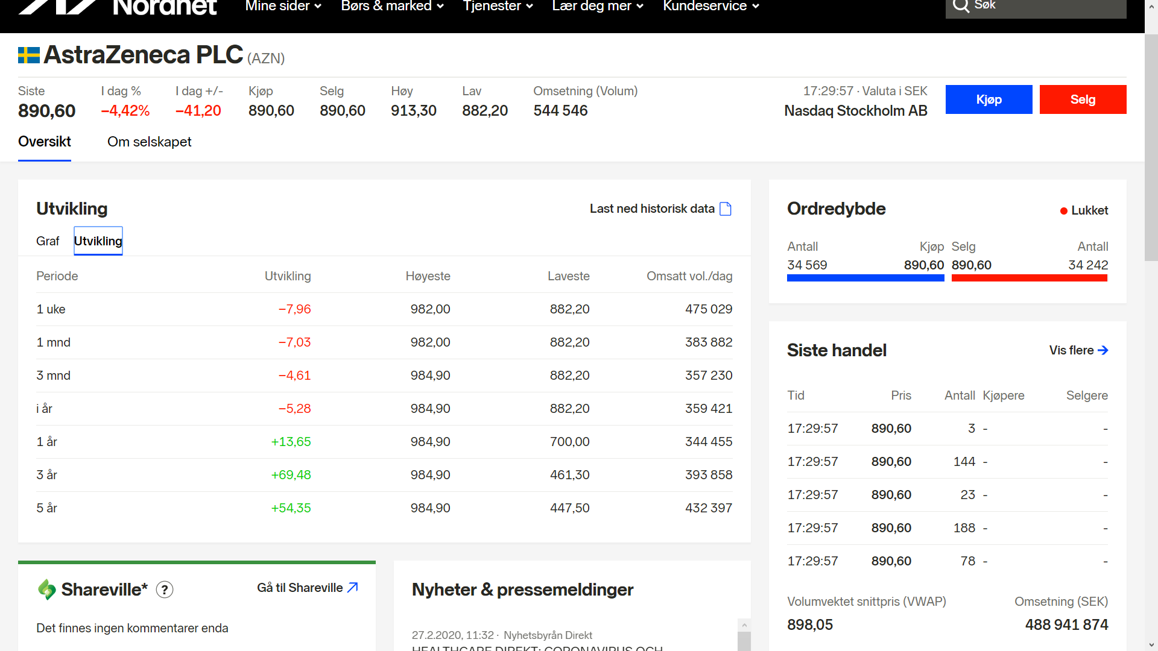Click the Nyhetsbyrån Direkt news date line

(502, 635)
